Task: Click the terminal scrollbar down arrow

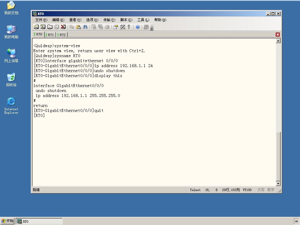Action: (278, 184)
